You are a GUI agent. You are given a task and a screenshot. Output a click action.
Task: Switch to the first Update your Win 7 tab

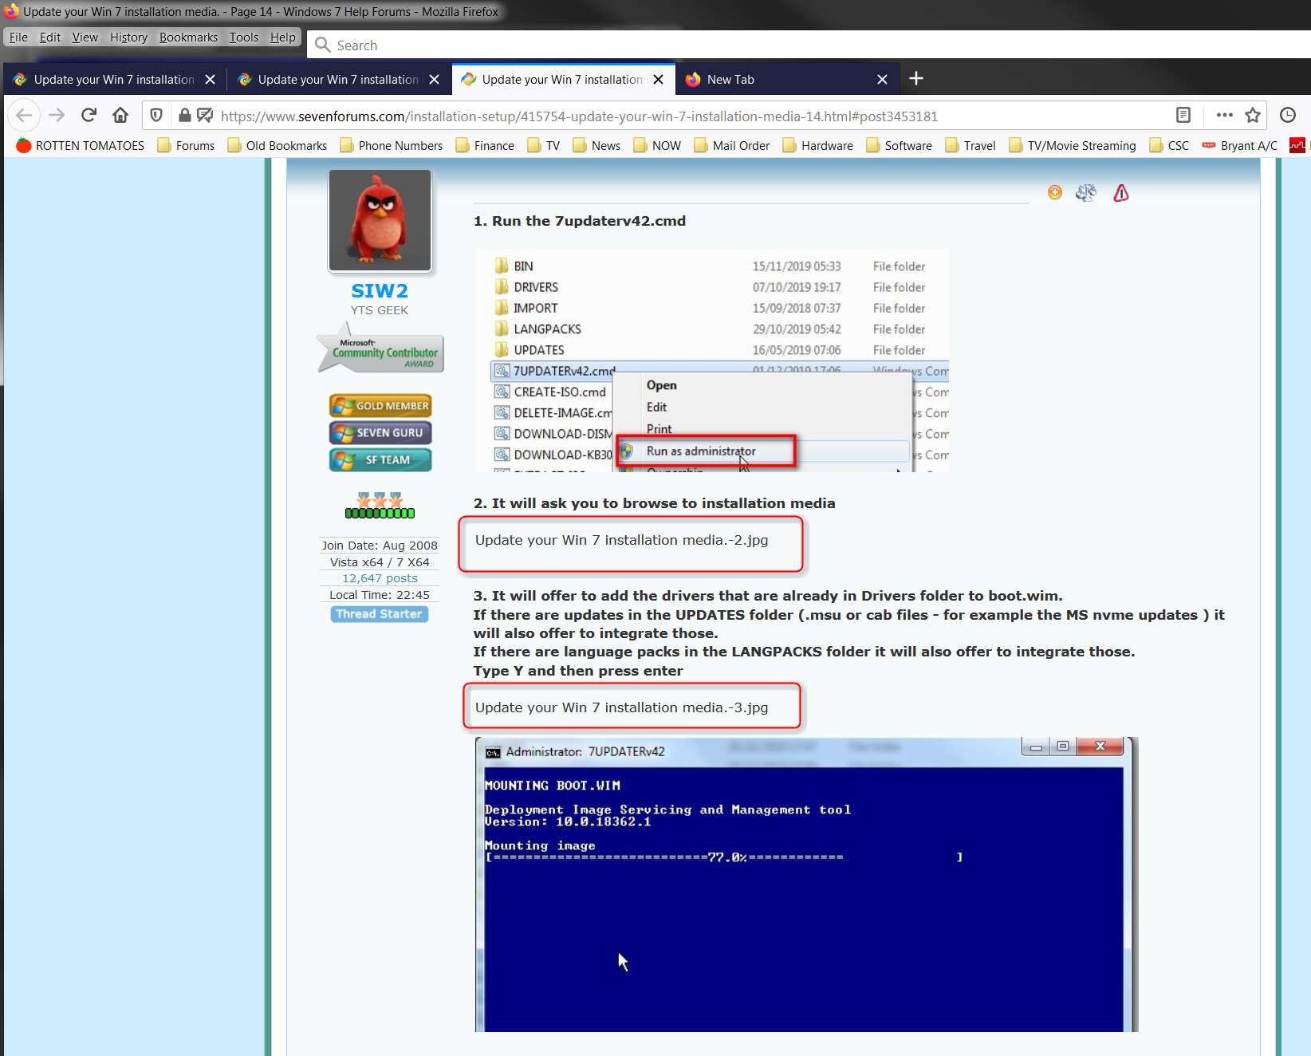[114, 80]
